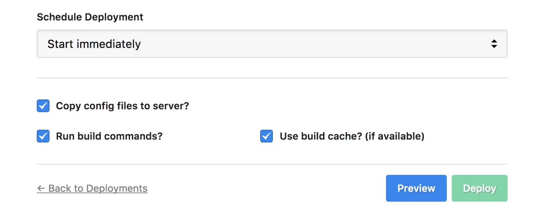Image resolution: width=538 pixels, height=220 pixels.
Task: Click the blue Preview button
Action: click(x=416, y=188)
